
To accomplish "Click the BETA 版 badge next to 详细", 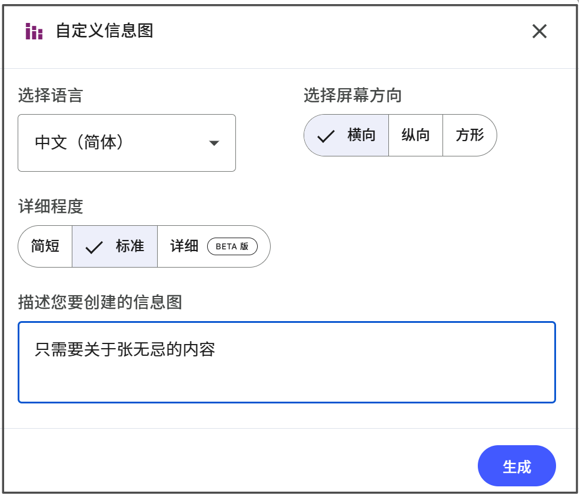I will click(x=232, y=247).
